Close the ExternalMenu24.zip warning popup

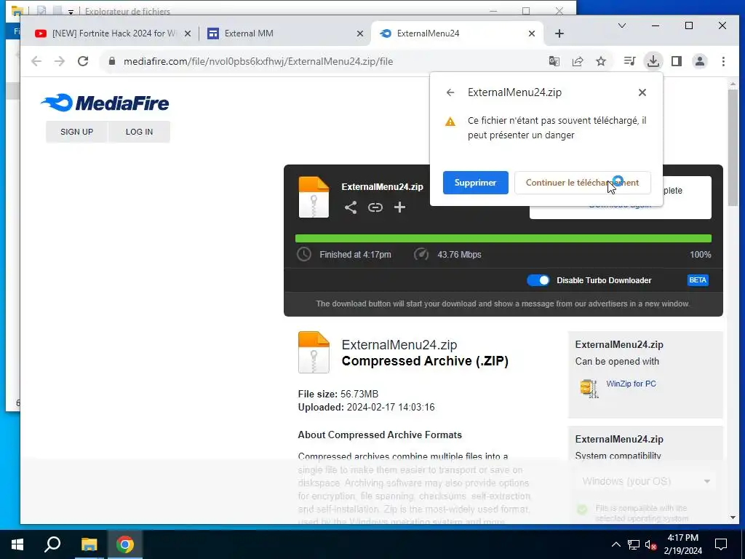pyautogui.click(x=642, y=92)
